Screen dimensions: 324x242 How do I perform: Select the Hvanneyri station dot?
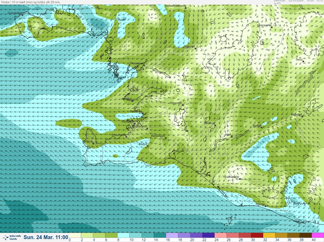[144, 66]
